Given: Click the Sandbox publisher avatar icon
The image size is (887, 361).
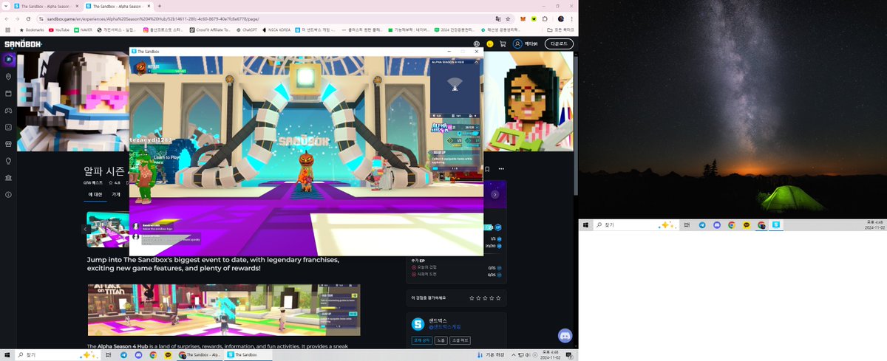Looking at the screenshot, I should pos(418,323).
